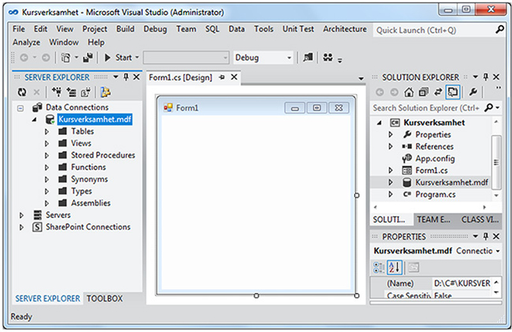Switch to the Toolbox tab
This screenshot has width=512, height=332.
pyautogui.click(x=104, y=299)
